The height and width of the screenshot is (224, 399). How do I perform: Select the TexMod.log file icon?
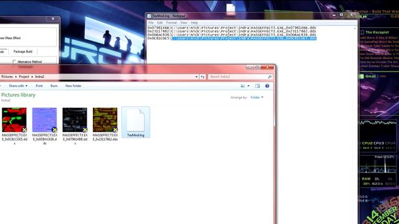click(136, 120)
